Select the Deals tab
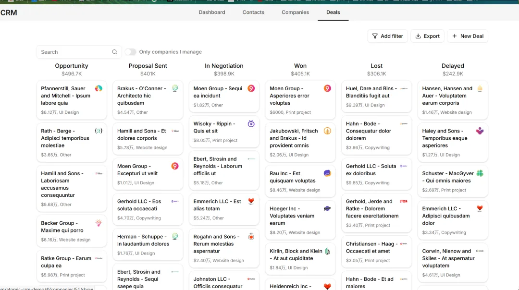Screen dimensions: 519x290 click(x=333, y=12)
